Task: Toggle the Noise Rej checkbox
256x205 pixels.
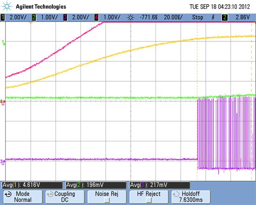Action: 107,200
